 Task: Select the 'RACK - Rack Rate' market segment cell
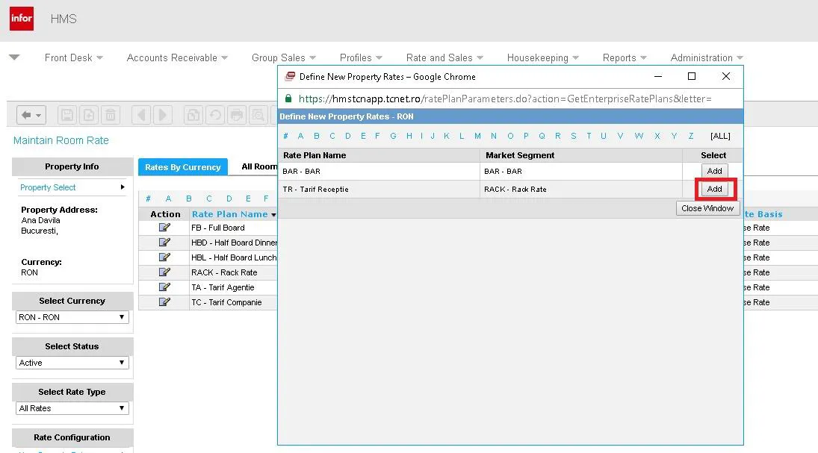coord(580,190)
